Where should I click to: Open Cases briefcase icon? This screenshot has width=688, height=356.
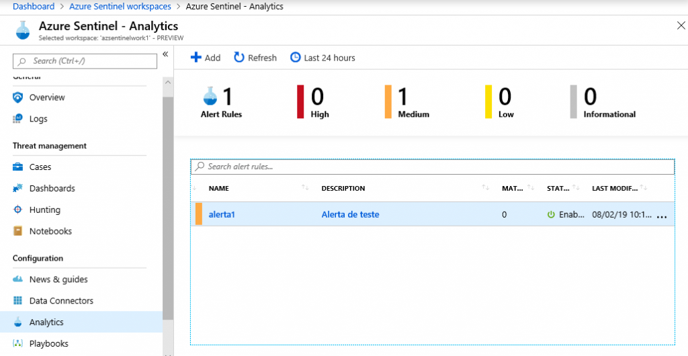click(x=18, y=167)
